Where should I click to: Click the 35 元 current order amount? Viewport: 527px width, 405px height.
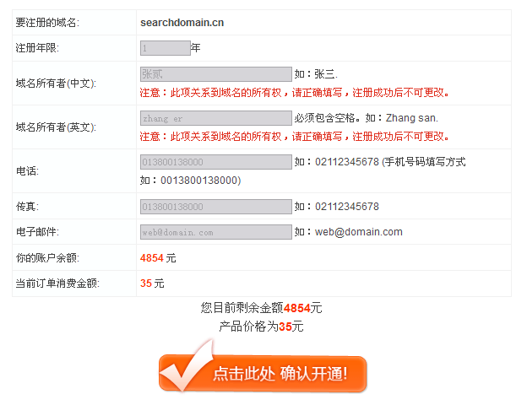click(x=152, y=283)
